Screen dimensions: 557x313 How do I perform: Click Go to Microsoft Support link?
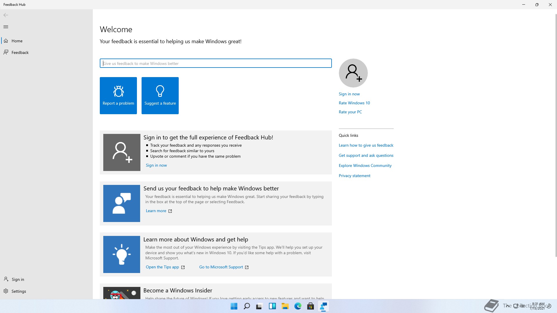click(x=221, y=267)
